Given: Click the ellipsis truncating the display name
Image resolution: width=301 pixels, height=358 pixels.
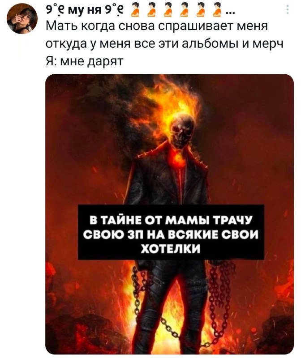Looking at the screenshot, I should 230,13.
